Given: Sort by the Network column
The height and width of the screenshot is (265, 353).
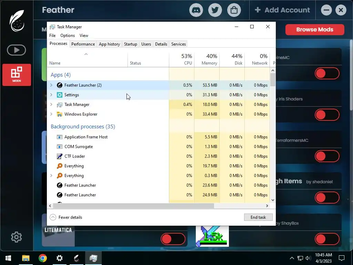Looking at the screenshot, I should coord(257,60).
